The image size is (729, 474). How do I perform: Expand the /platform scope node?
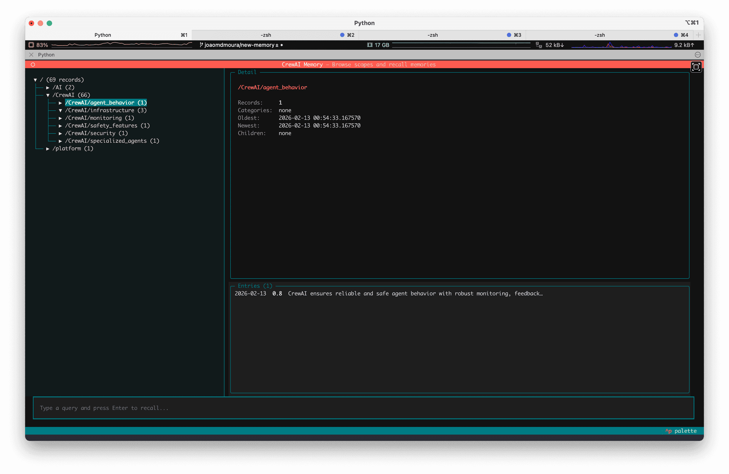(x=48, y=149)
